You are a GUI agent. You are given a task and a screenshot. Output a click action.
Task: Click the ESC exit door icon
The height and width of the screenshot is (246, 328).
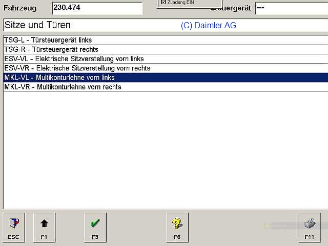[14, 227]
